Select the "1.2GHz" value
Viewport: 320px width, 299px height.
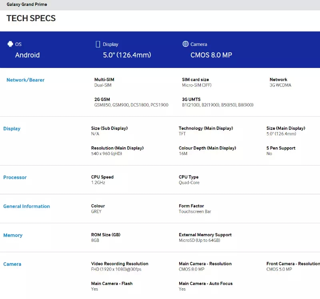98,183
